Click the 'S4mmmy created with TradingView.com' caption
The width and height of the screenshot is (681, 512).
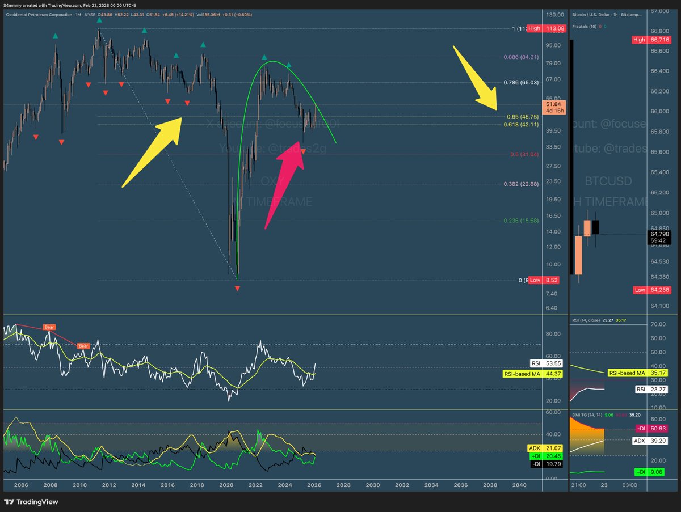43,5
